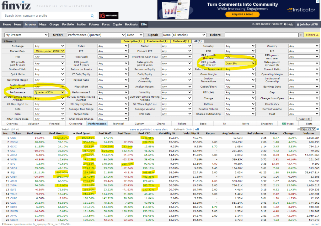Collapse the Filters panel toggle

pyautogui.click(x=312, y=35)
